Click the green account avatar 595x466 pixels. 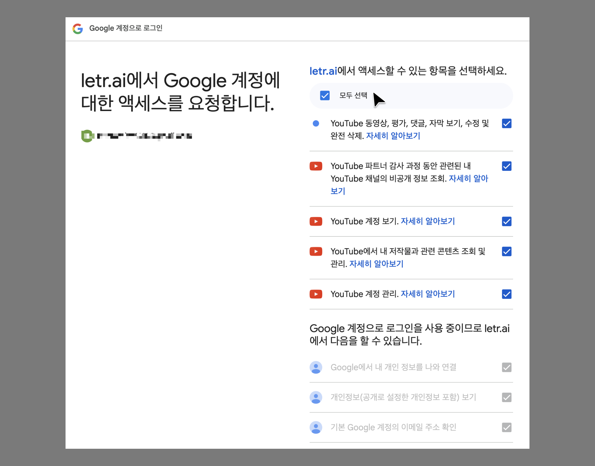[87, 136]
